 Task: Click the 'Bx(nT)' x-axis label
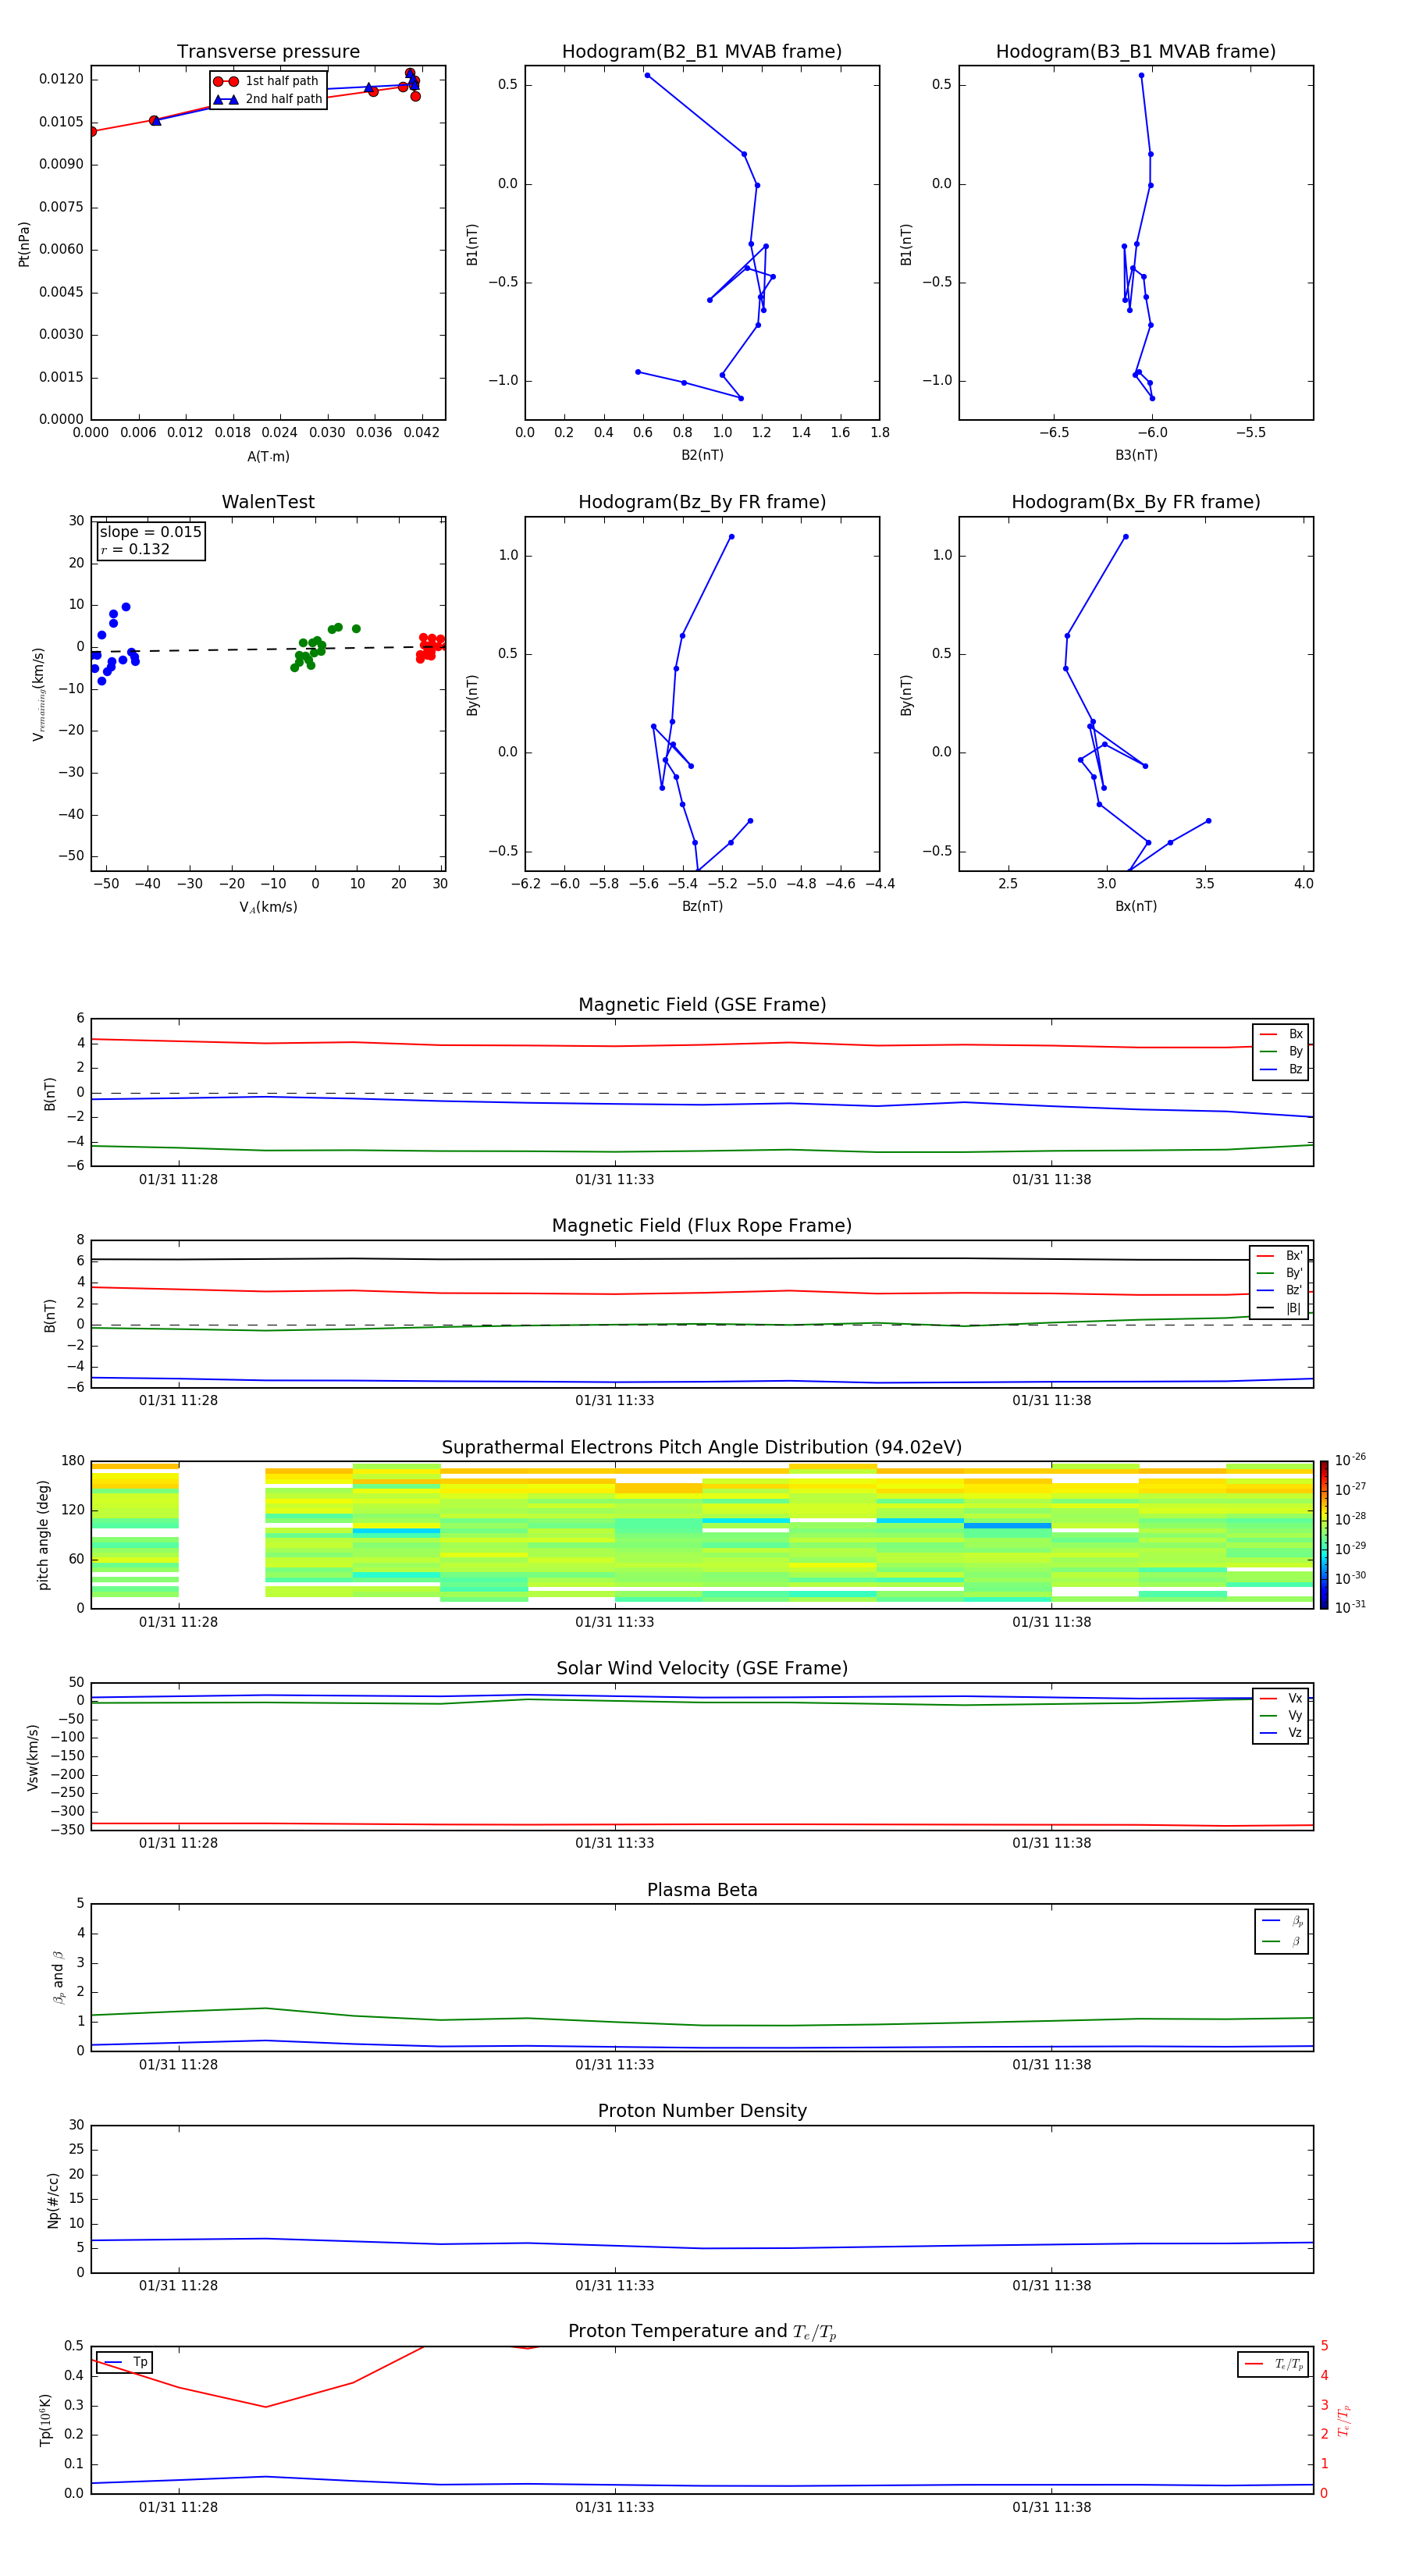click(x=1136, y=907)
